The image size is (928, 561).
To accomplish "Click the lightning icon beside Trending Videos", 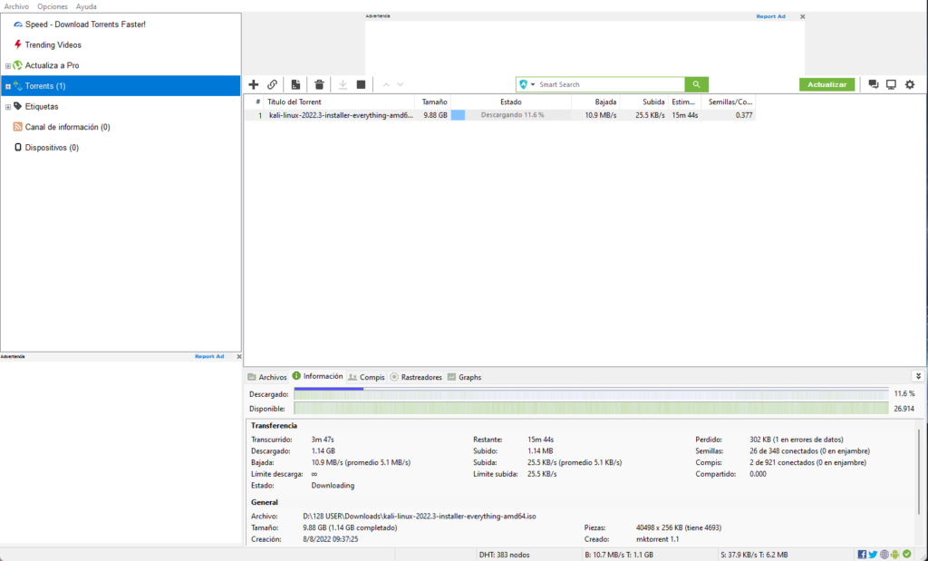I will (18, 44).
